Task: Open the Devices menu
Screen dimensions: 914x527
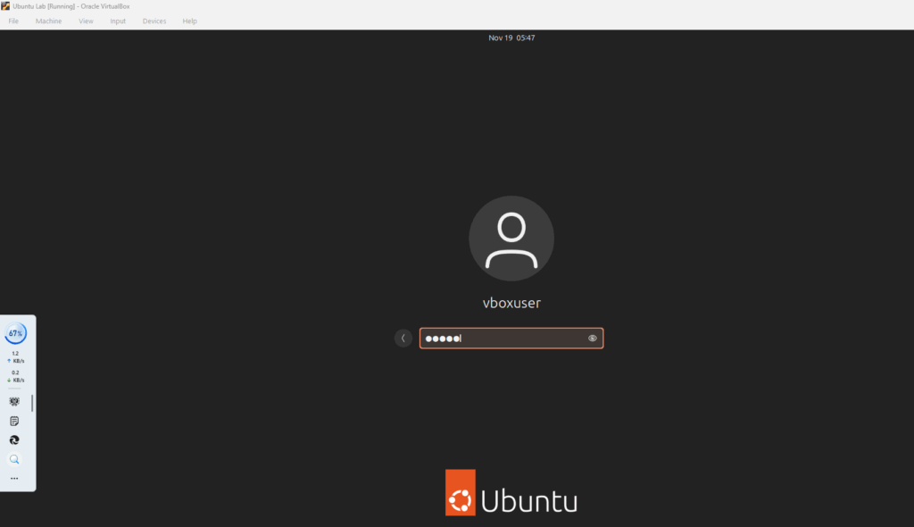Action: 154,20
